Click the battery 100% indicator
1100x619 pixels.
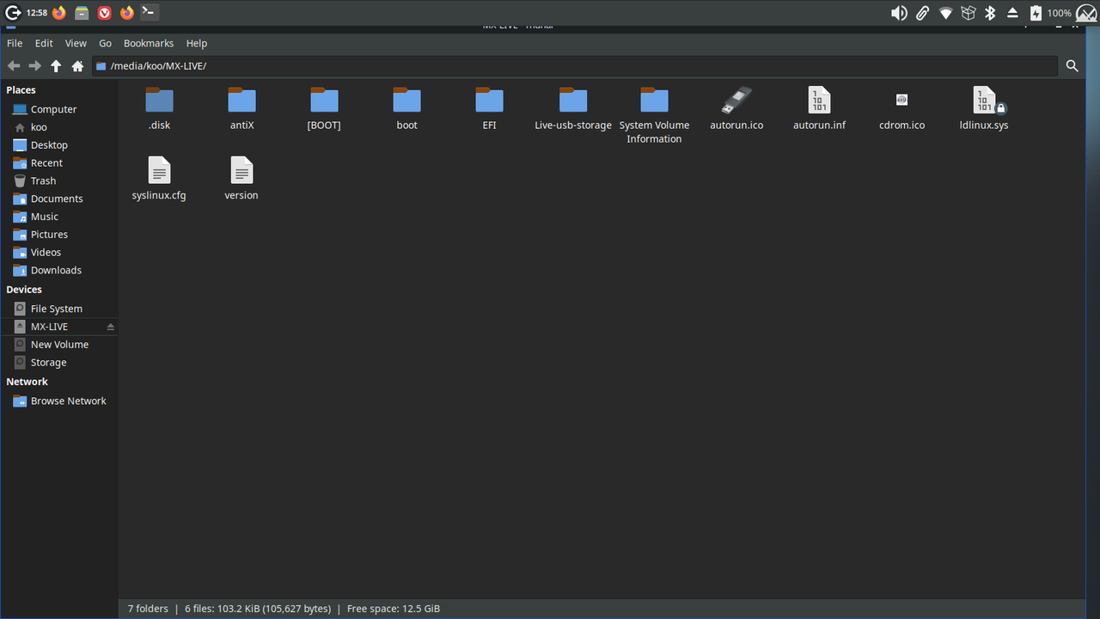pyautogui.click(x=1050, y=13)
